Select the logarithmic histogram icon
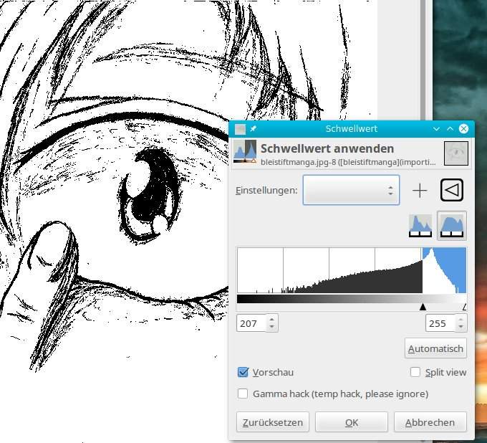The image size is (487, 443). 451,226
